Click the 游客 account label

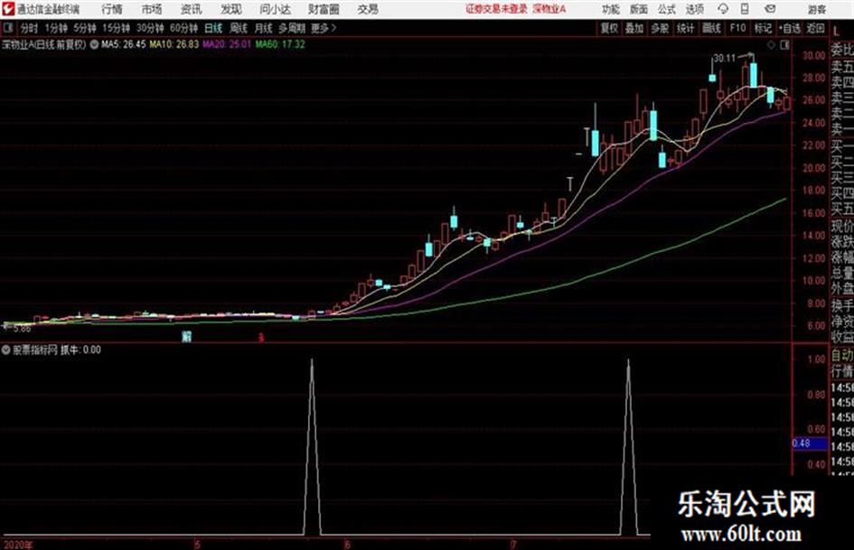[817, 9]
